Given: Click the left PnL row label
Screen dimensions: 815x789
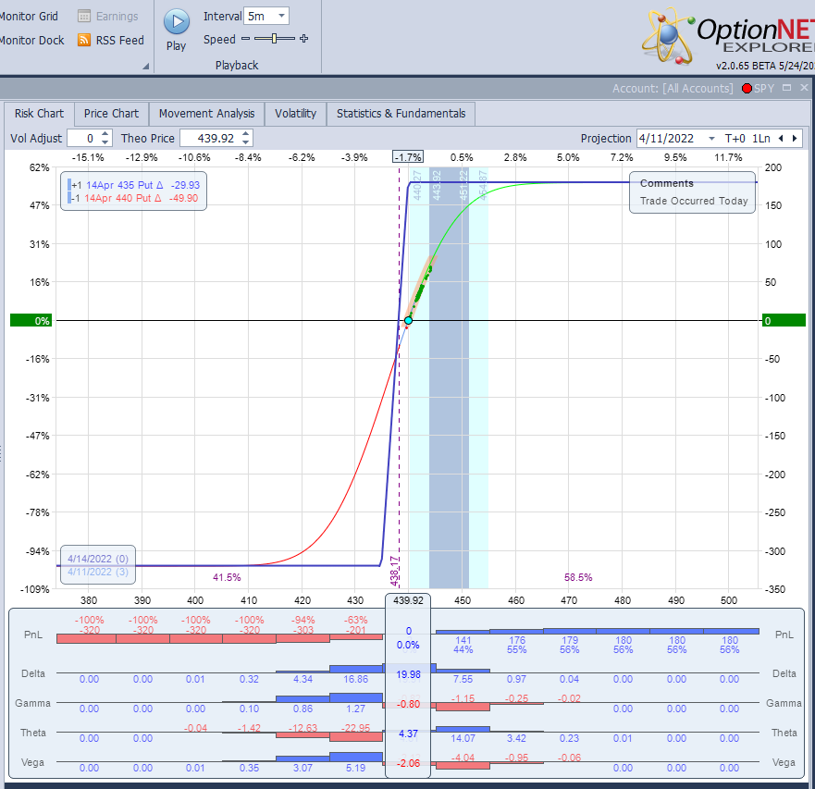Looking at the screenshot, I should pos(33,635).
